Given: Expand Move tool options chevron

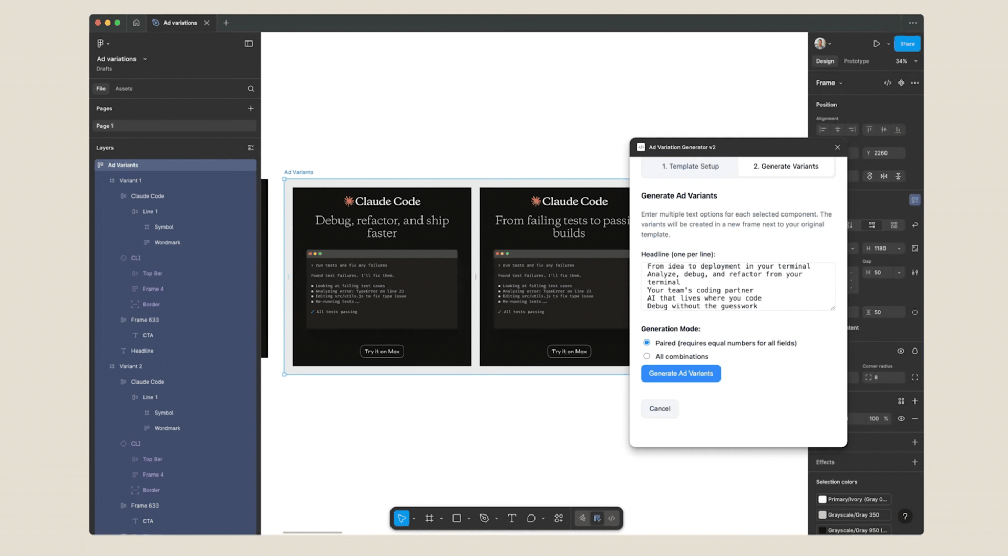Looking at the screenshot, I should pos(414,519).
